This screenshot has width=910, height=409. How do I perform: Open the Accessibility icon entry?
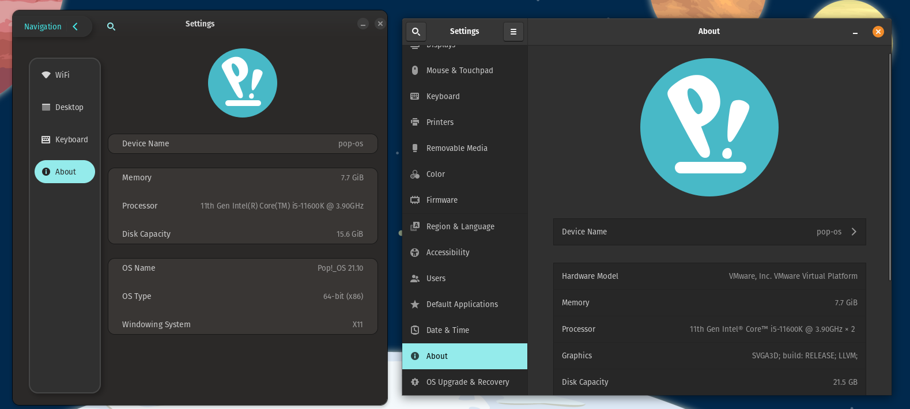coord(415,252)
